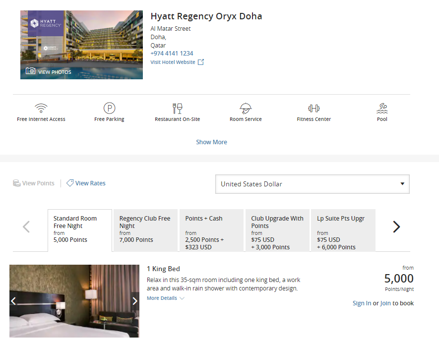Click the Pool swimmer icon
The height and width of the screenshot is (343, 439).
click(x=382, y=108)
